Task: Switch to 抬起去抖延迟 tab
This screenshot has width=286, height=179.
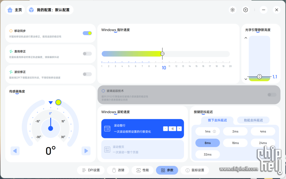Action: coord(253,120)
